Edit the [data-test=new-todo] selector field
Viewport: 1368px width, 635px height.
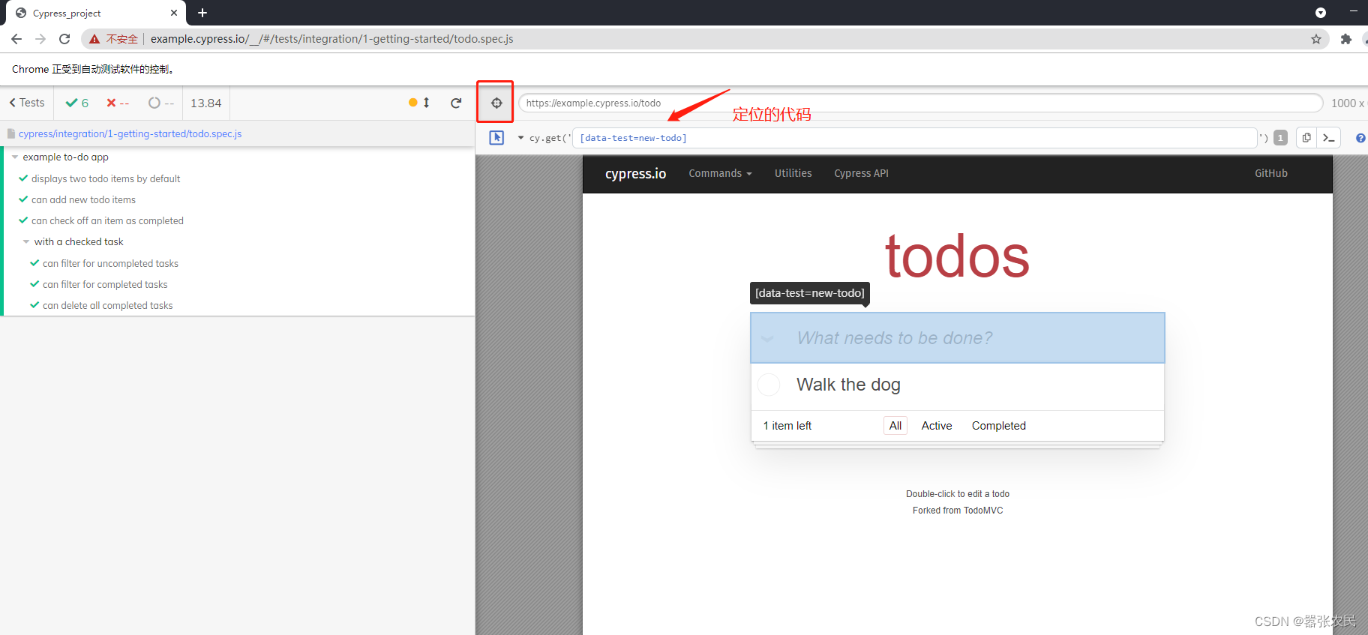click(914, 138)
